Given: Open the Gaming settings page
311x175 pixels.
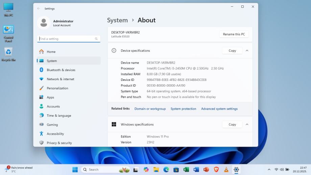Looking at the screenshot, I should click(52, 125).
